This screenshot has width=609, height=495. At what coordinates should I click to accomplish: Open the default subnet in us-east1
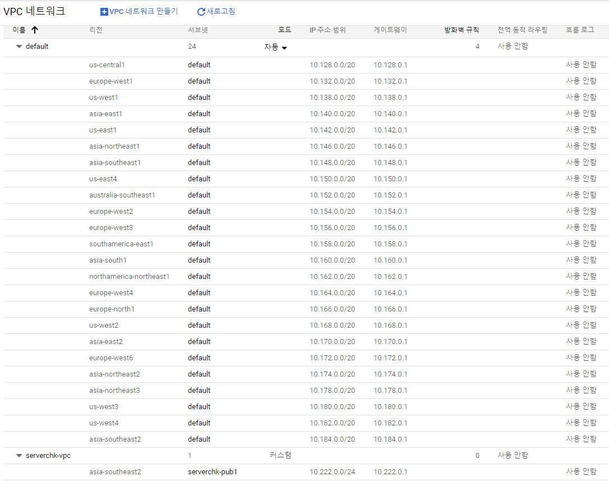pyautogui.click(x=199, y=130)
